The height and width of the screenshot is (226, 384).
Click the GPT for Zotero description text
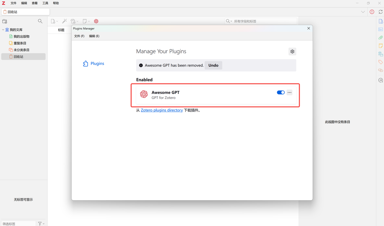click(163, 98)
